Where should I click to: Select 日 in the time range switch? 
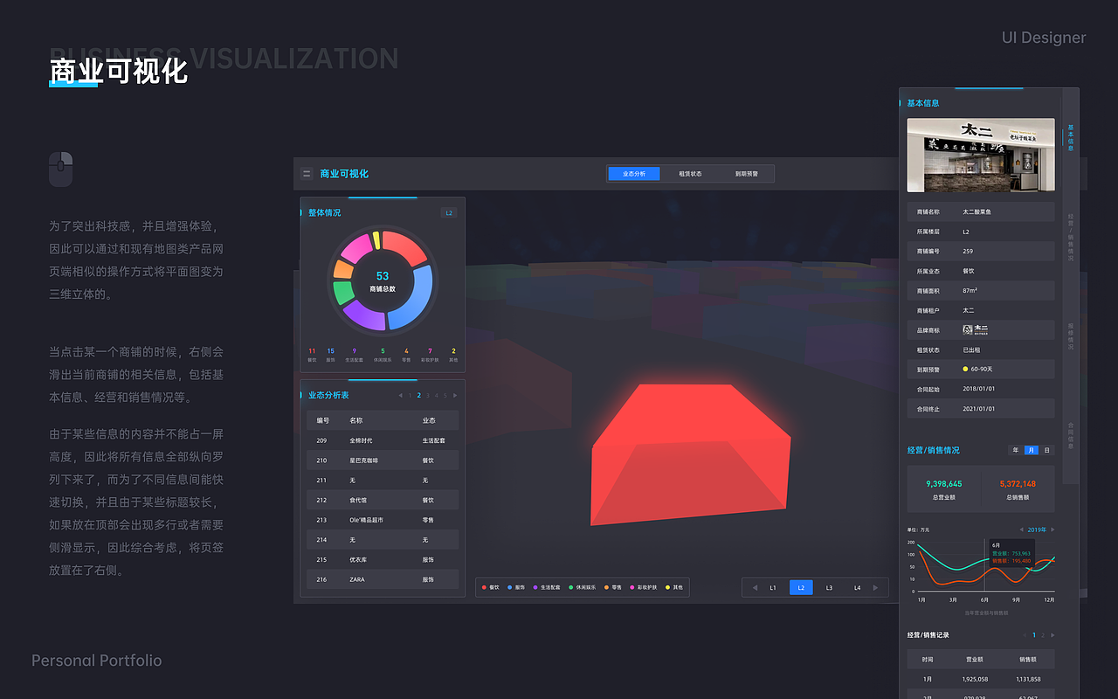click(1047, 450)
